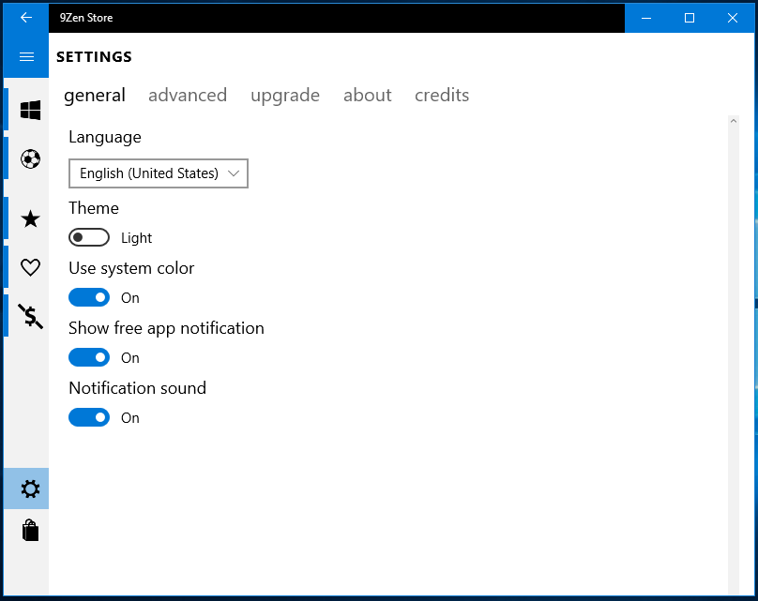
Task: Click the scrollbar up arrow
Action: pos(734,121)
